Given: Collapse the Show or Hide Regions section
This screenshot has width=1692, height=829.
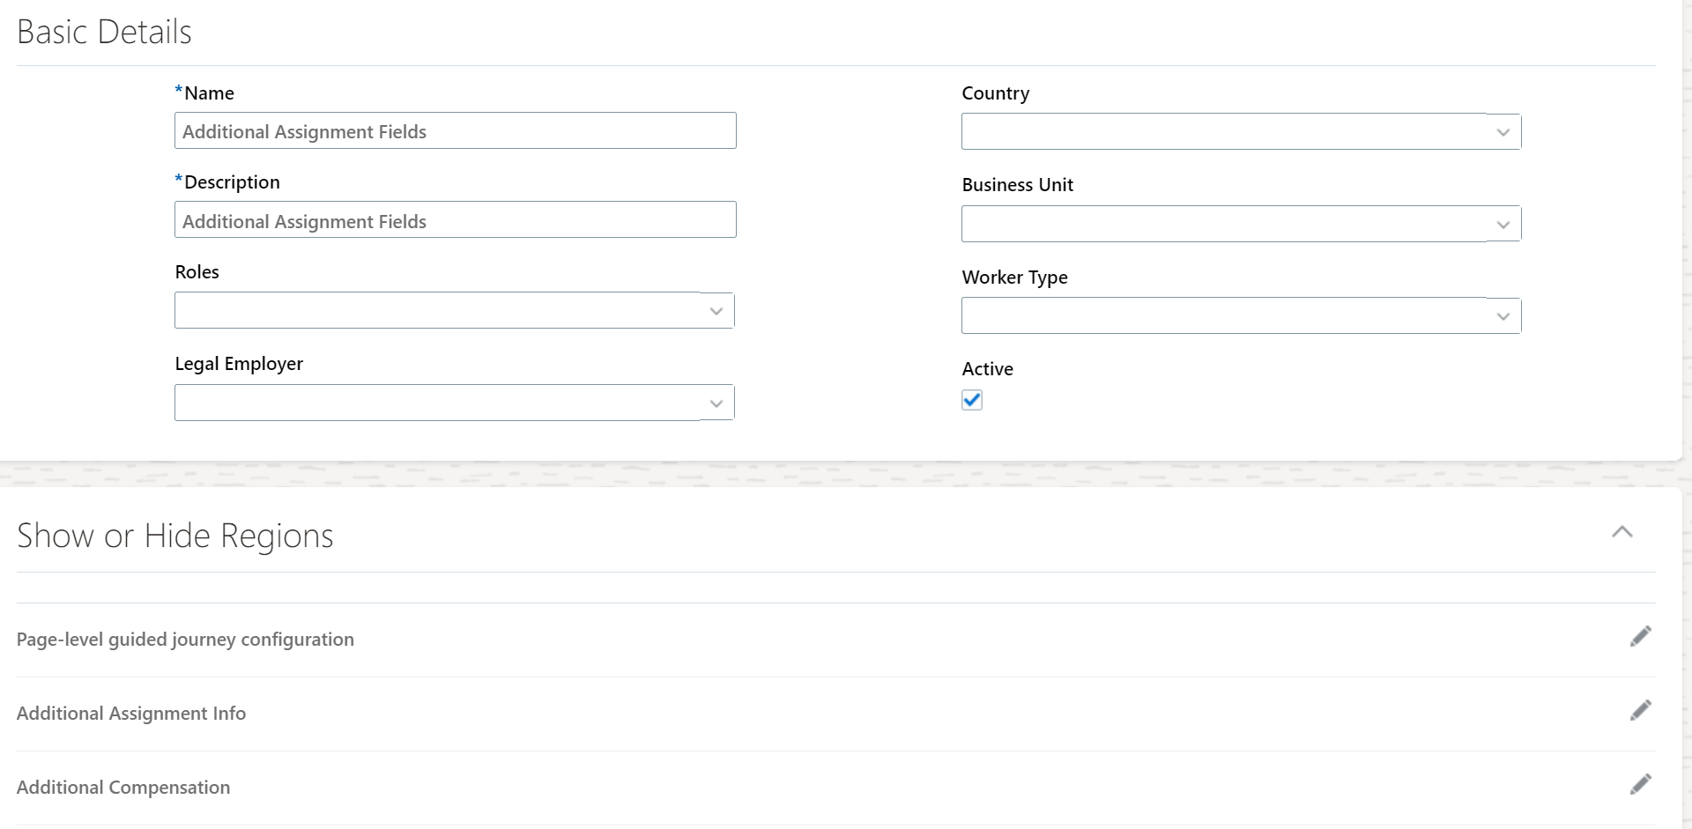Looking at the screenshot, I should coord(1622,531).
